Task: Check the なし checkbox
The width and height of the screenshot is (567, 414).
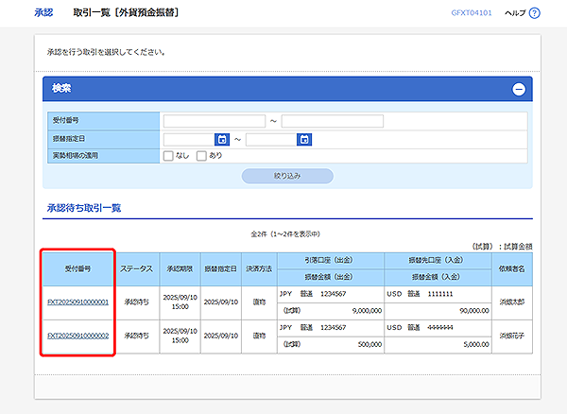Action: 168,156
